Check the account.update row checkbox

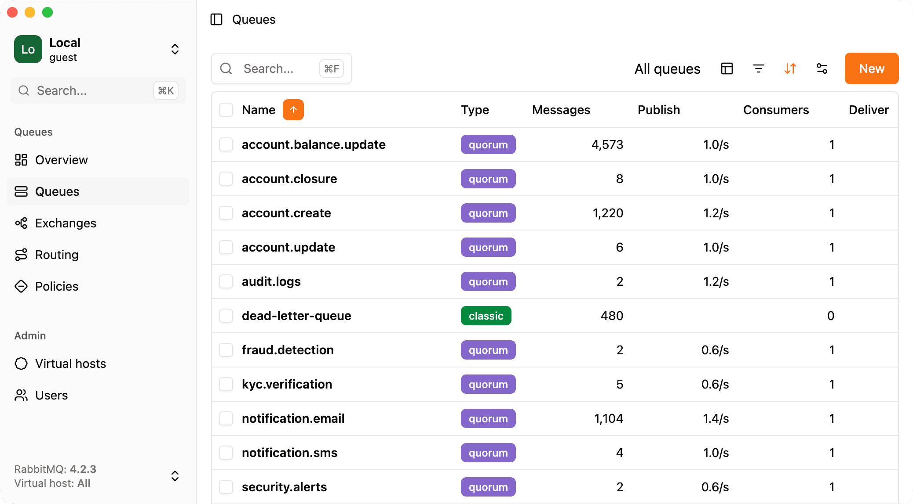coord(226,247)
